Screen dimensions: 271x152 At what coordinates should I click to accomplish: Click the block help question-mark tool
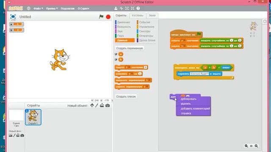tap(138, 8)
